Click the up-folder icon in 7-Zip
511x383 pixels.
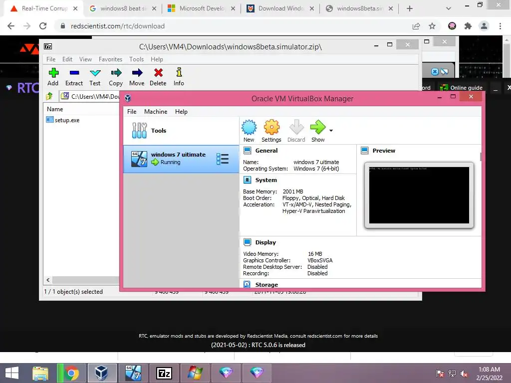pos(49,96)
